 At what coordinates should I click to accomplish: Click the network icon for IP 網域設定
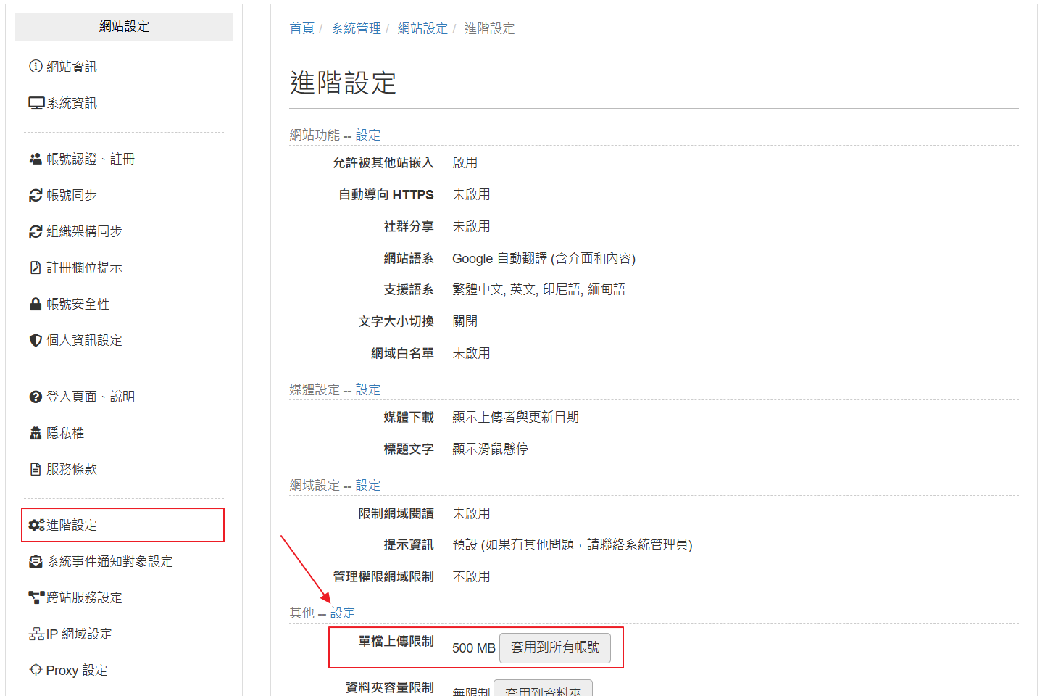coord(37,634)
